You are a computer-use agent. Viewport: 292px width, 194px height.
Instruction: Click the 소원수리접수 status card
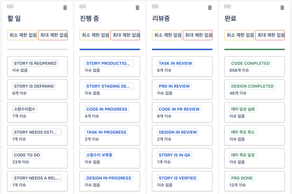[37, 112]
